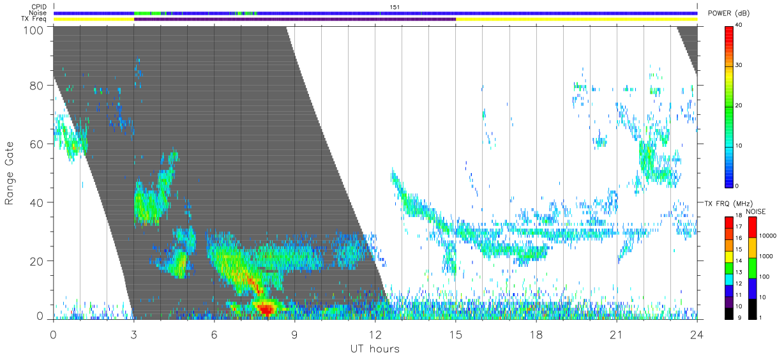Screen dimensions: 784x362
Task: Click the 60 tick on Range Gate axis
Action: click(x=37, y=144)
